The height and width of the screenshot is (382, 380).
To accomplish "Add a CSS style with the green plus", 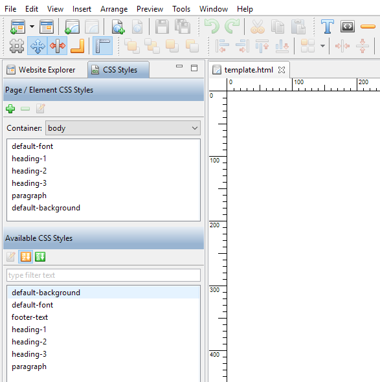I will click(x=10, y=109).
